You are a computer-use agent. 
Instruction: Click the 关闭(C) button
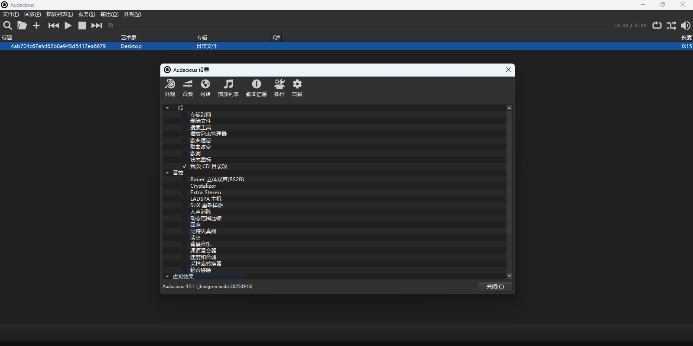(495, 287)
